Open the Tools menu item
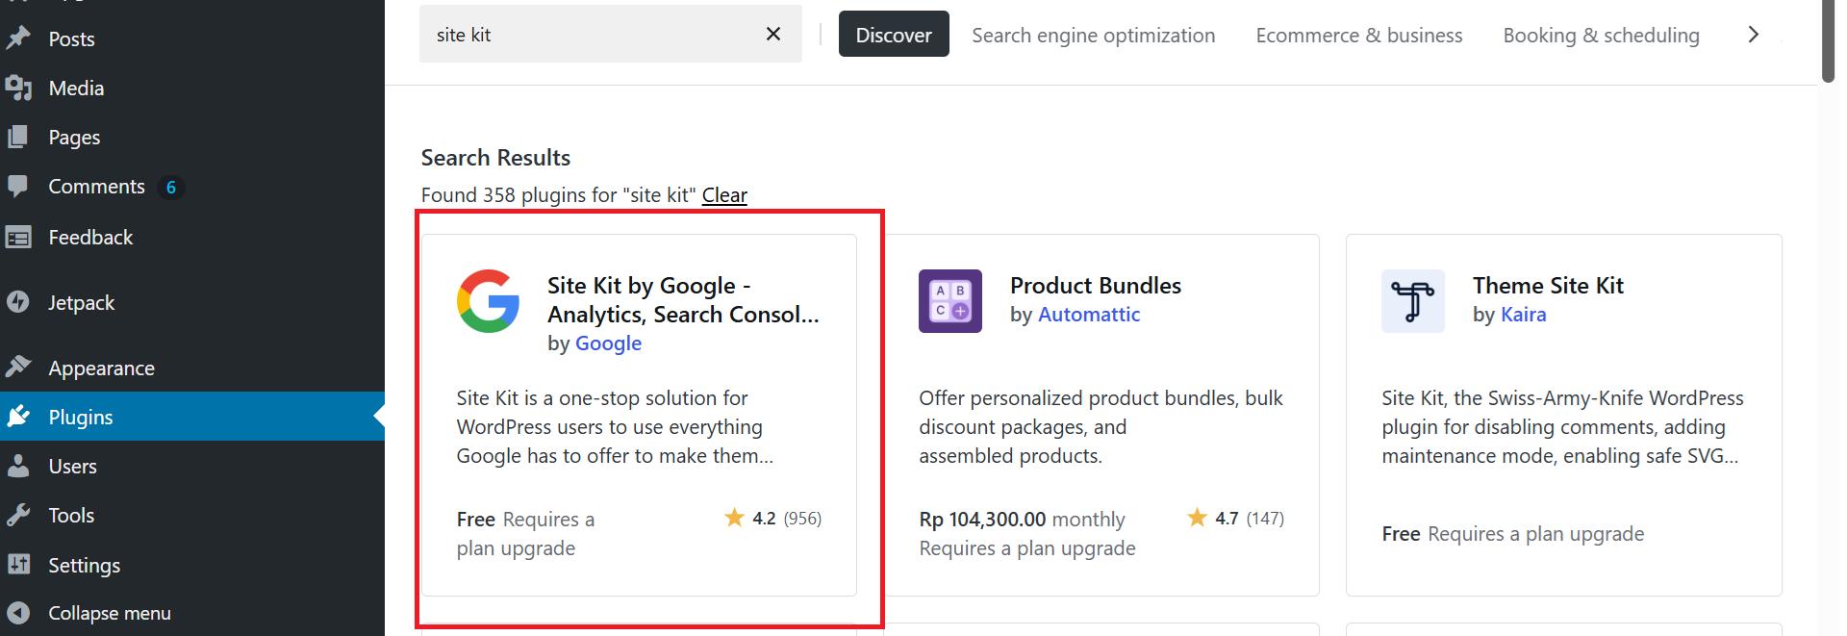Image resolution: width=1847 pixels, height=636 pixels. pos(71,515)
